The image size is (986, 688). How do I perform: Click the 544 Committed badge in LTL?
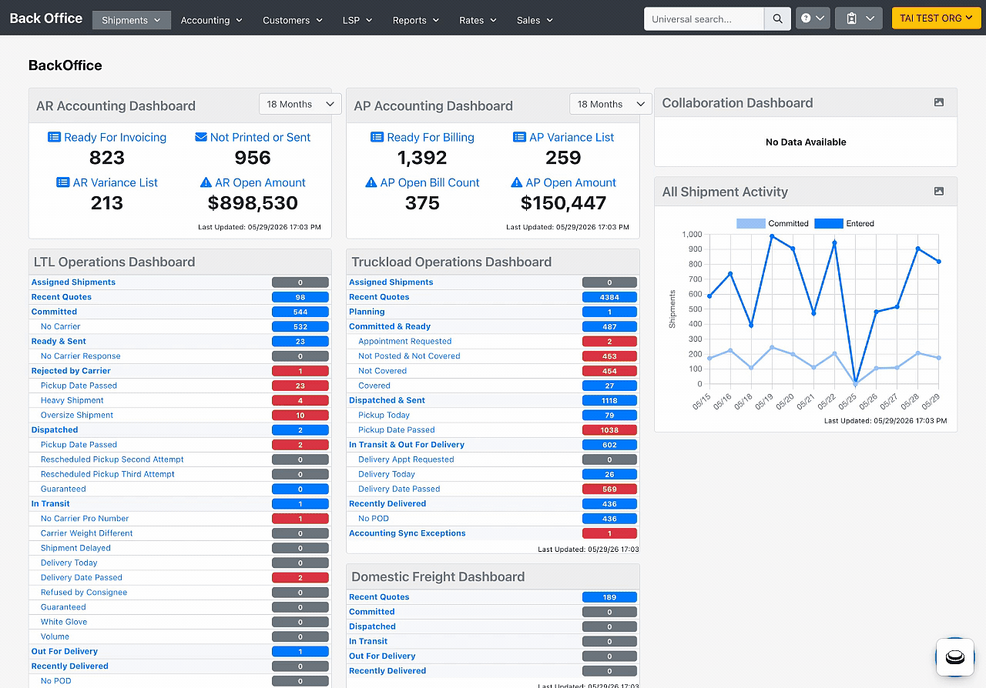pyautogui.click(x=300, y=312)
